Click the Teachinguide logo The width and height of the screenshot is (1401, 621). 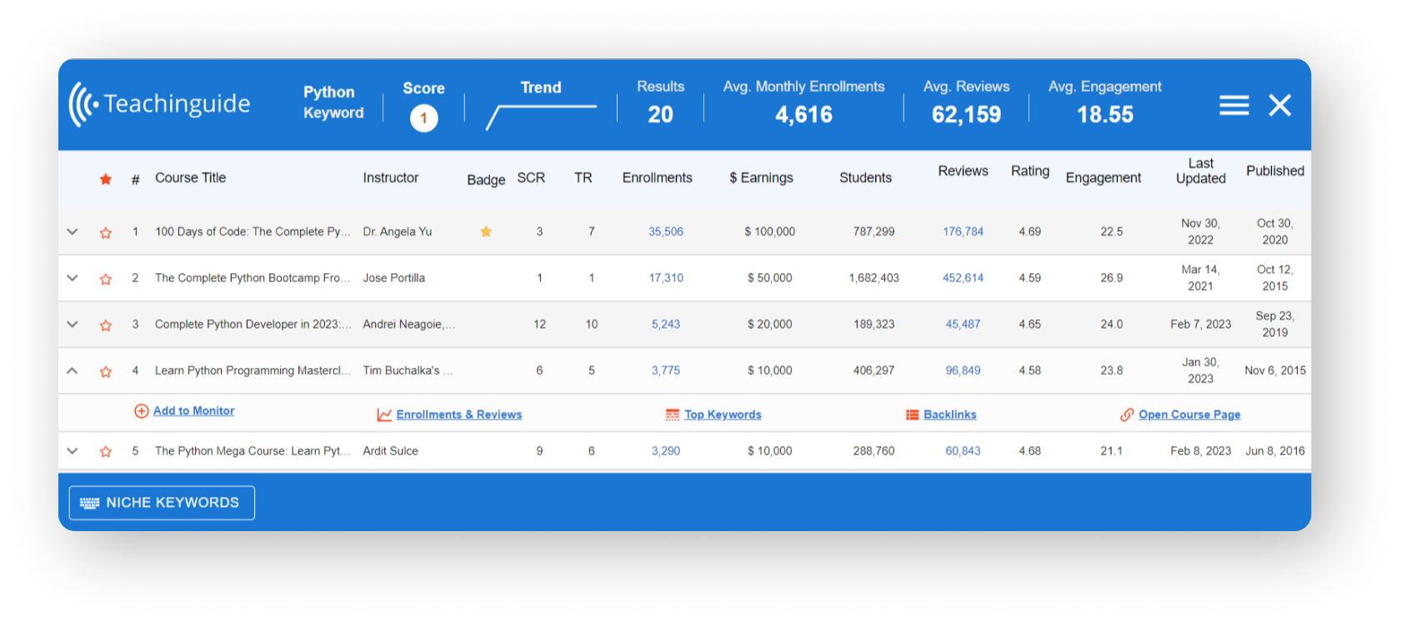(159, 104)
